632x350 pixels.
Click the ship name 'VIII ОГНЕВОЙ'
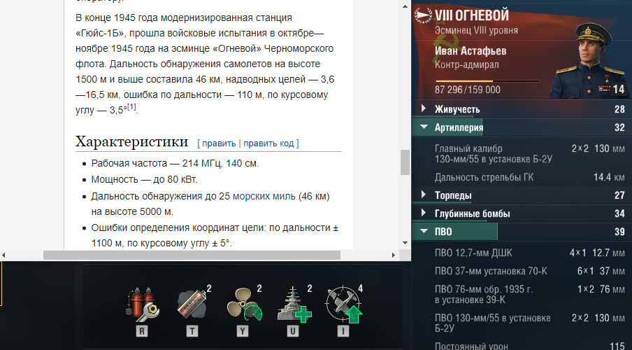coord(472,15)
